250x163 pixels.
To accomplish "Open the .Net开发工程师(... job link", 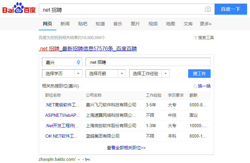I will pyautogui.click(x=62, y=126).
